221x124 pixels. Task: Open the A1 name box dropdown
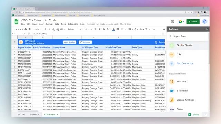25,34
